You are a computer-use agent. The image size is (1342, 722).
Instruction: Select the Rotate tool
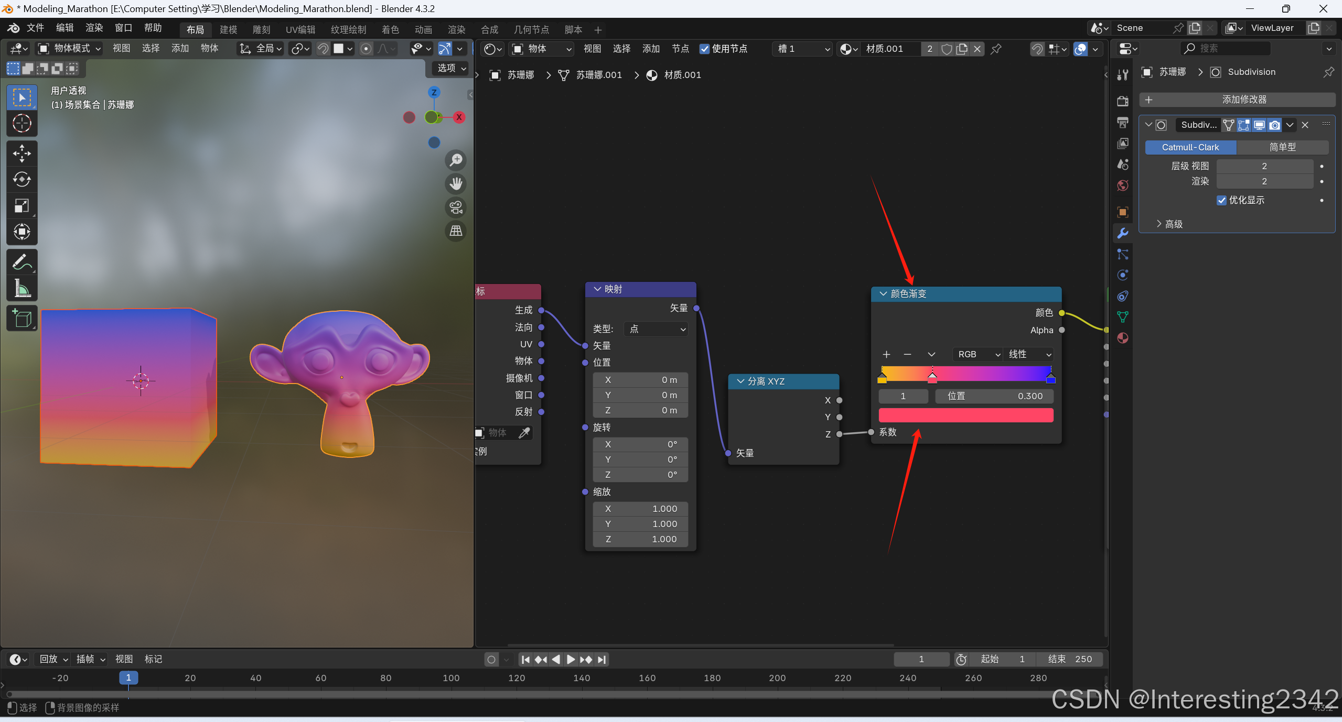tap(22, 180)
